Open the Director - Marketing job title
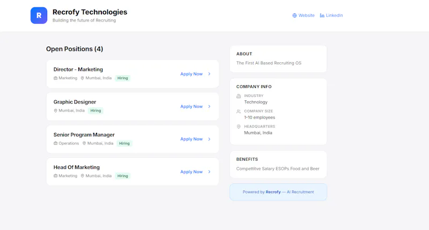 point(78,70)
